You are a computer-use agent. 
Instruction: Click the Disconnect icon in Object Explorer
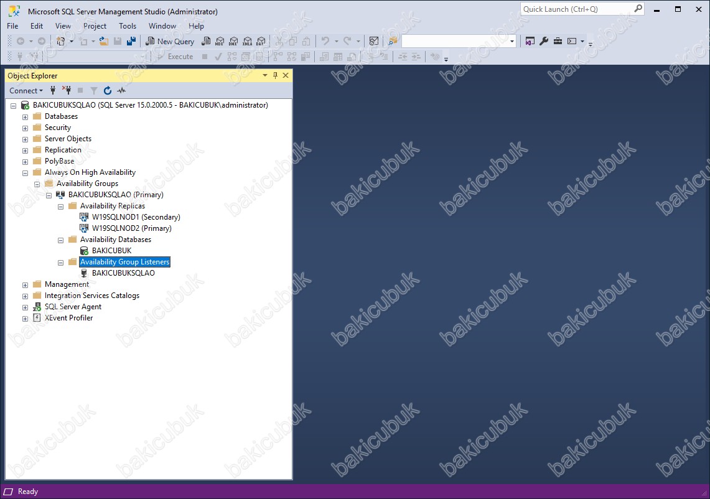67,91
